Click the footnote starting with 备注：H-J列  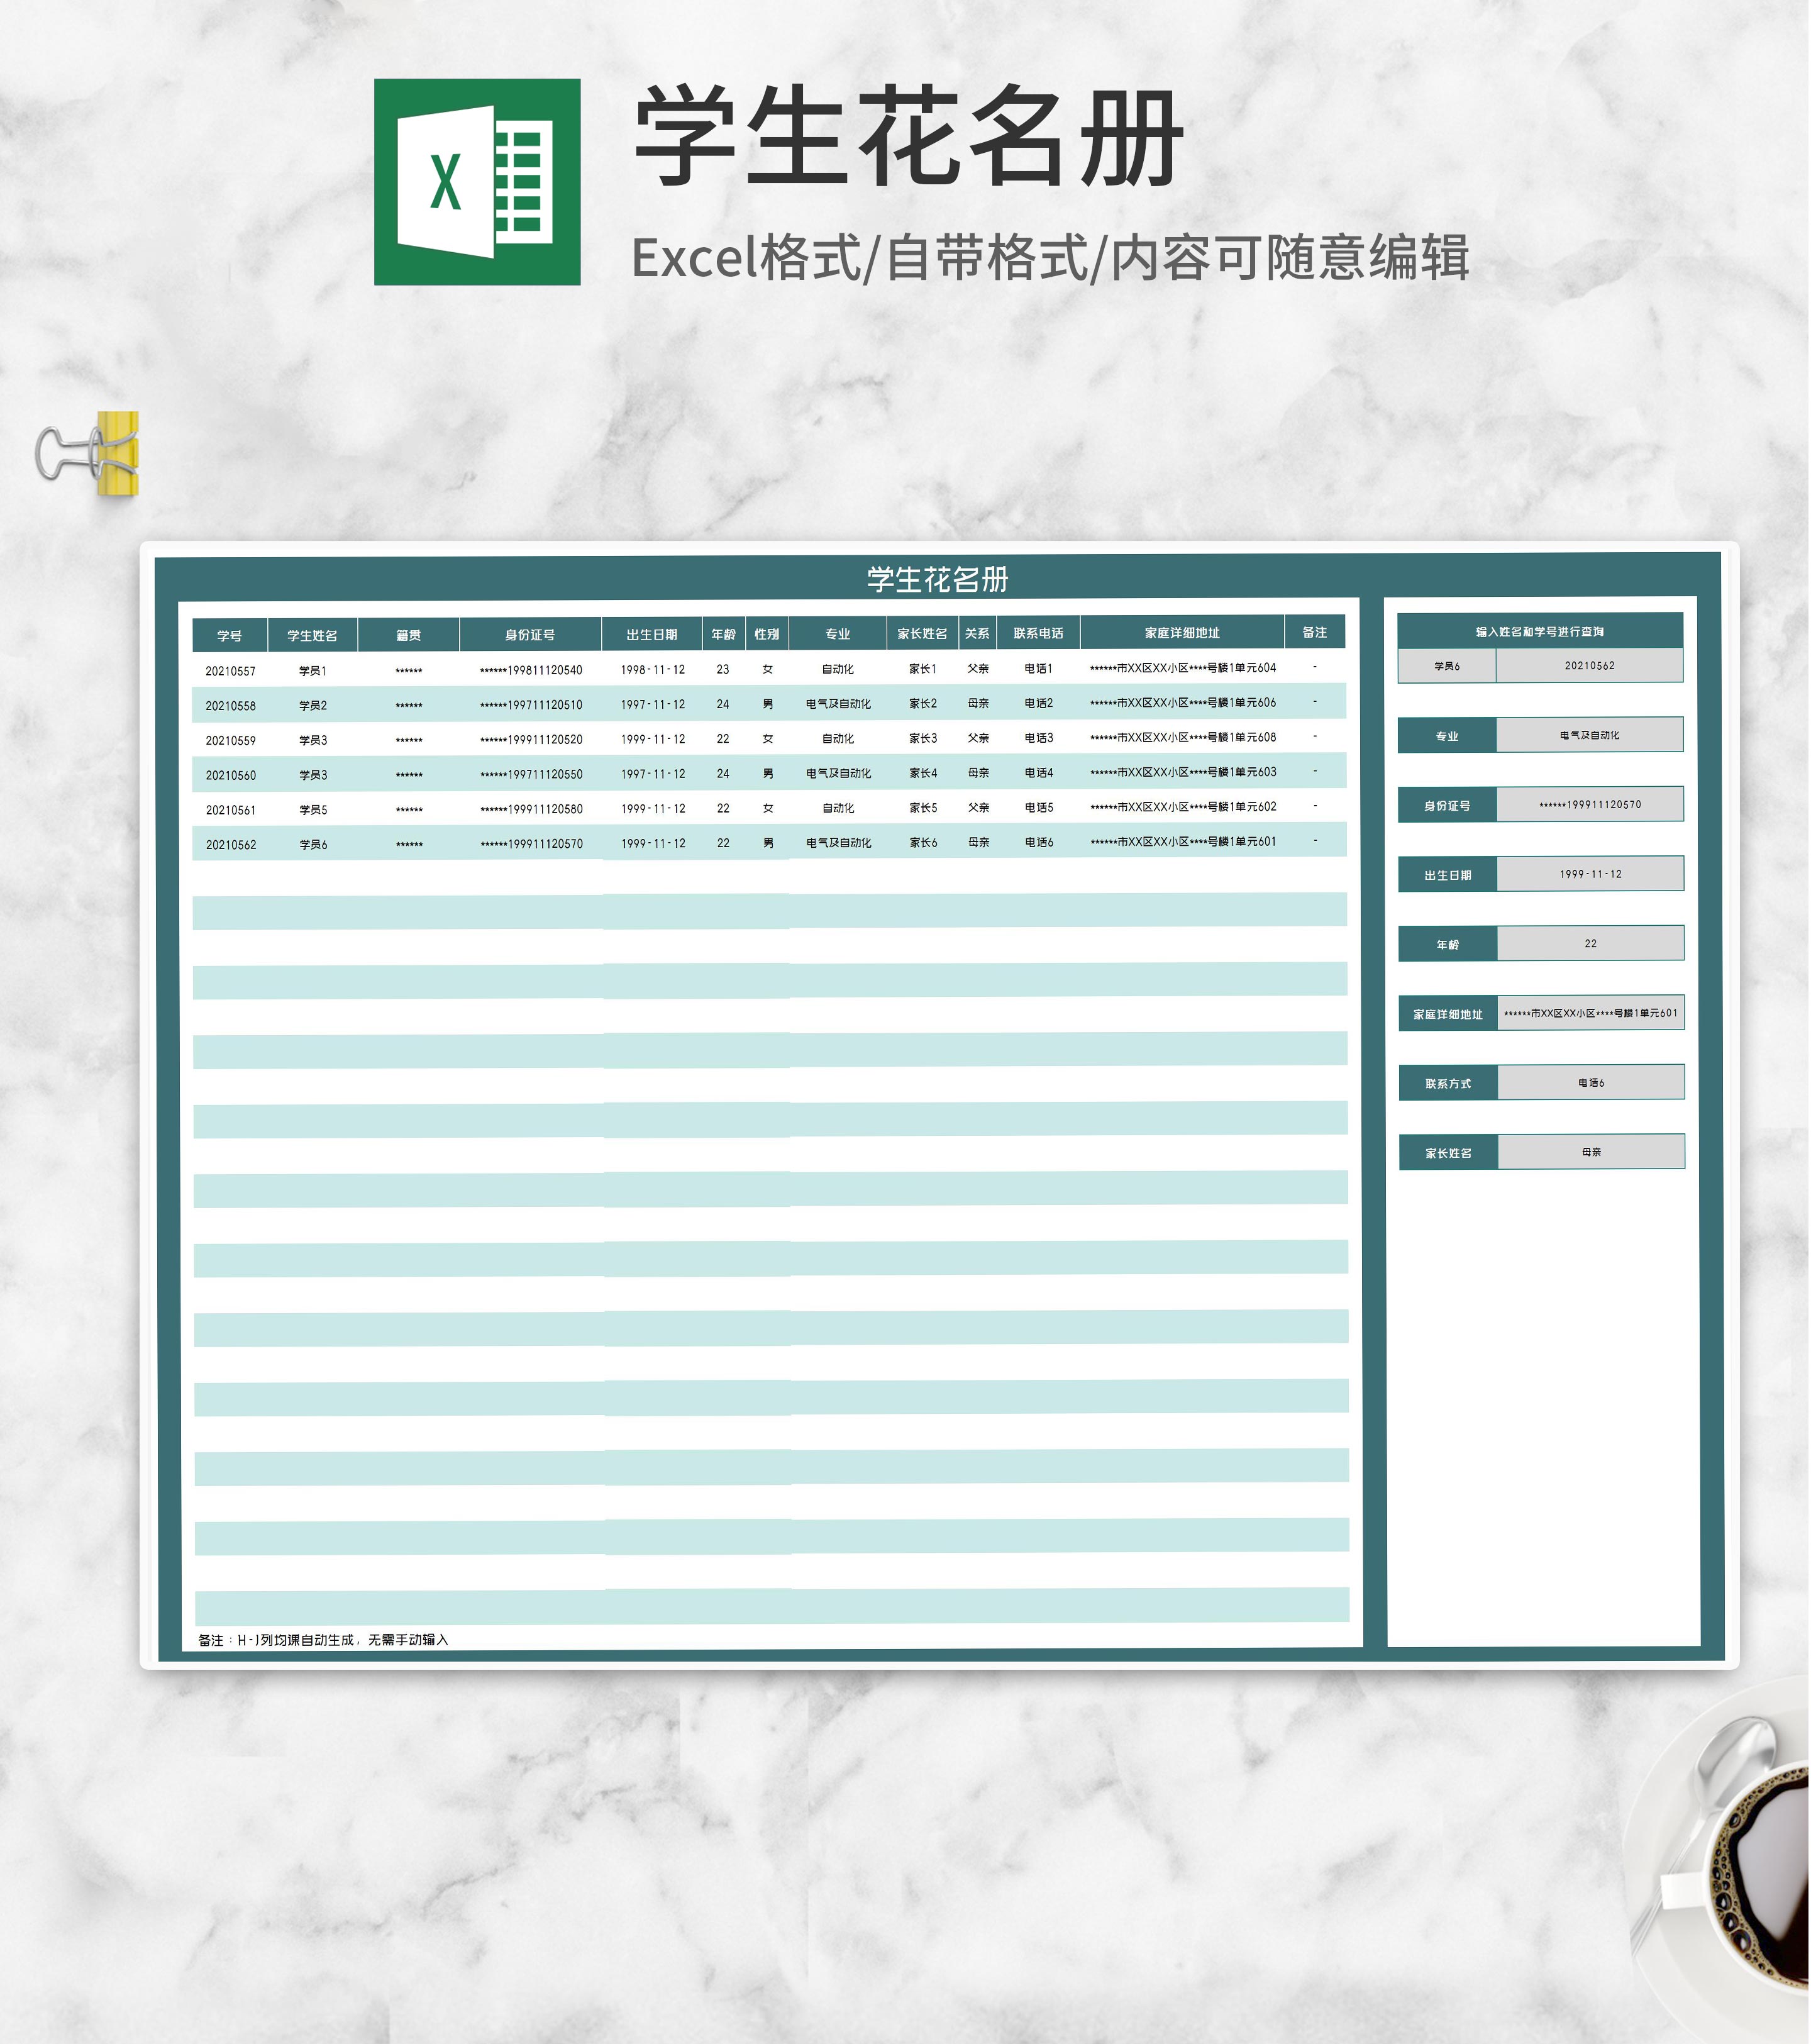(x=324, y=1640)
